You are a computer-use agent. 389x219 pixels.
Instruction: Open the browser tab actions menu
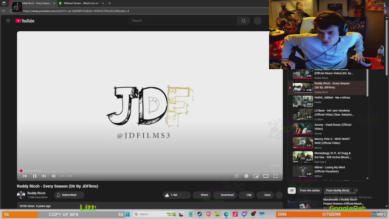[x=4, y=3]
